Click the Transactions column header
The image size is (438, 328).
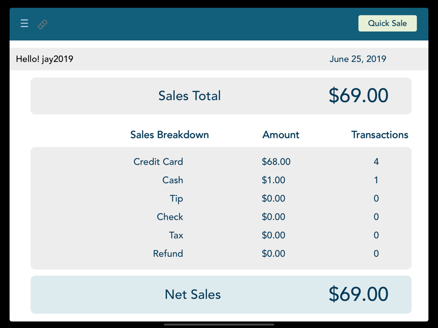379,135
